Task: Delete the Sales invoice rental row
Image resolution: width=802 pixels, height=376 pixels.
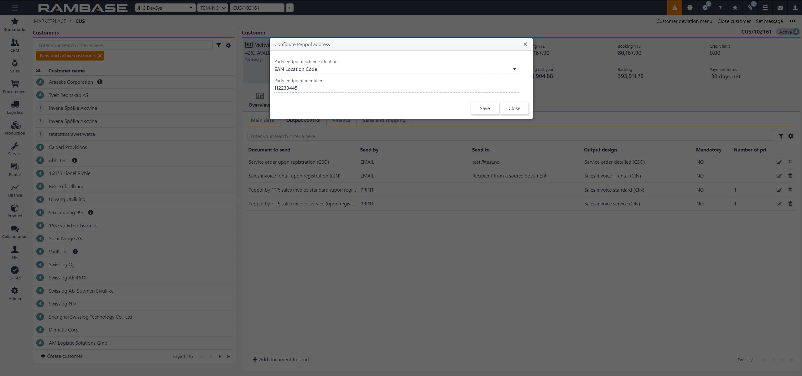Action: click(790, 176)
